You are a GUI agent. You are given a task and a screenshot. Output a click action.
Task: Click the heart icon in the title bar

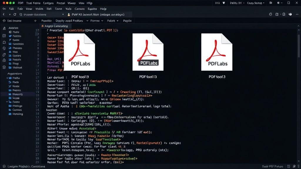pos(224,3)
